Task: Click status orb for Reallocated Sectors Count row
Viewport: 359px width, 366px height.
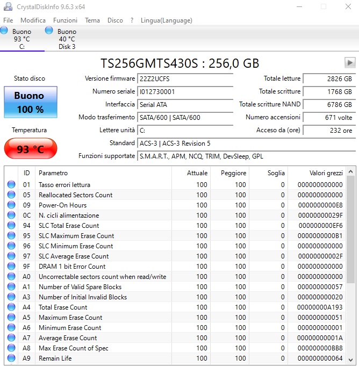Action: point(11,195)
